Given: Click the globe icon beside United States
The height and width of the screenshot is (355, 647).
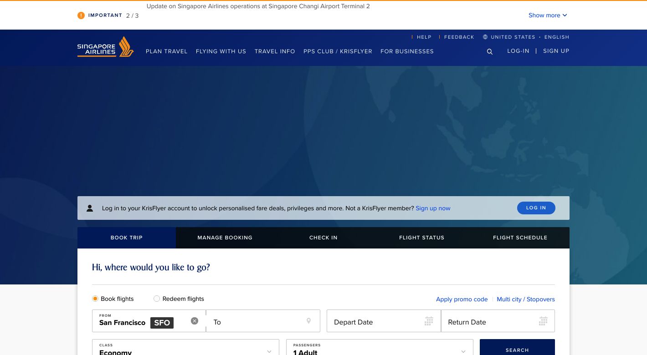Looking at the screenshot, I should tap(485, 37).
